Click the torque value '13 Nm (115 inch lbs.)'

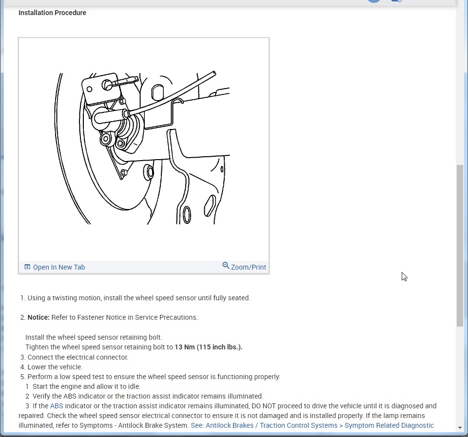pyautogui.click(x=208, y=347)
